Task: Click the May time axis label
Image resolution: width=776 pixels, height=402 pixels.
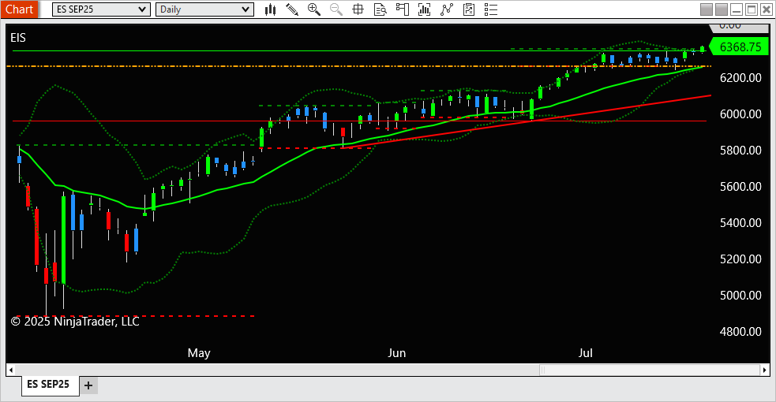Action: (x=199, y=353)
